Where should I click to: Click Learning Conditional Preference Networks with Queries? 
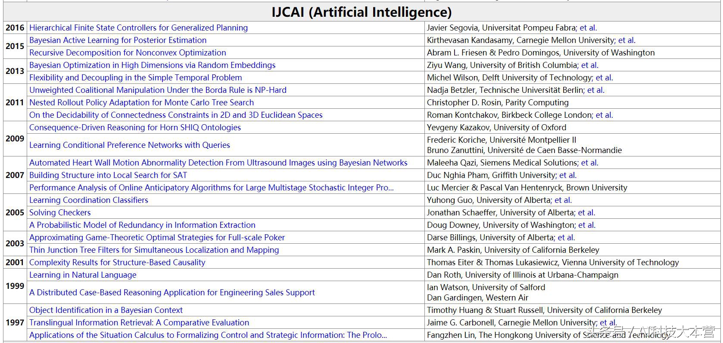(x=129, y=145)
